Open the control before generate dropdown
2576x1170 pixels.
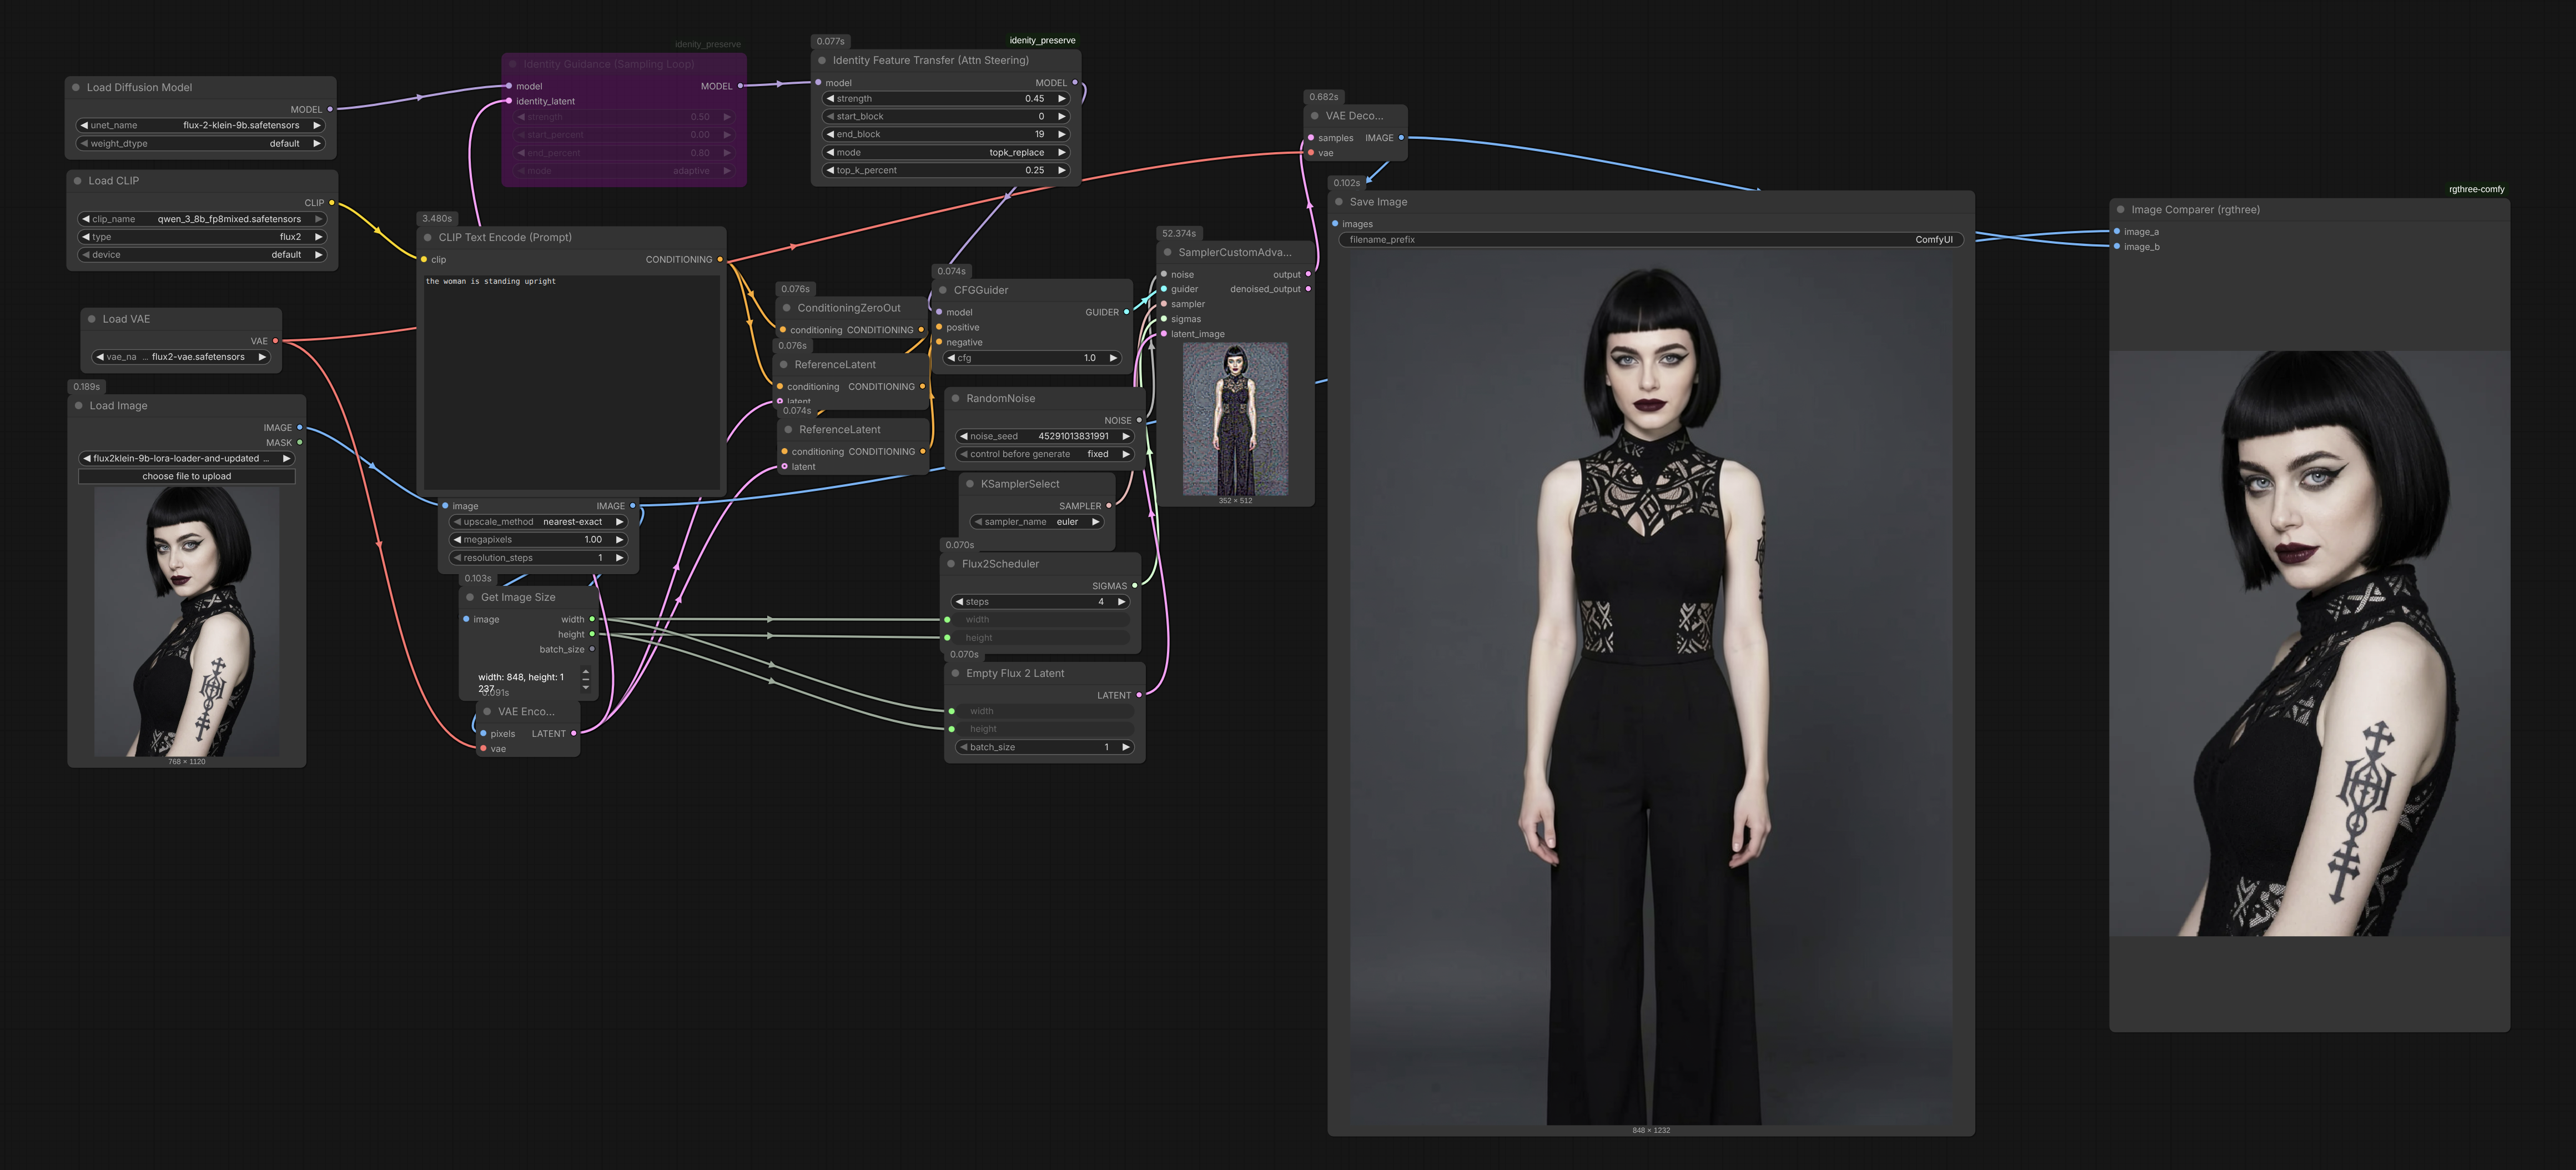1045,454
